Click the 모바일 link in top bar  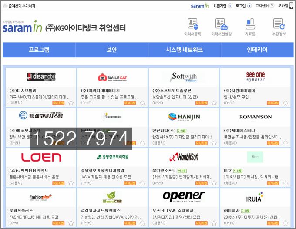coord(283,6)
